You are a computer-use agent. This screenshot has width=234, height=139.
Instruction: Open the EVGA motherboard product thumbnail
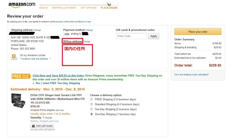[18, 101]
